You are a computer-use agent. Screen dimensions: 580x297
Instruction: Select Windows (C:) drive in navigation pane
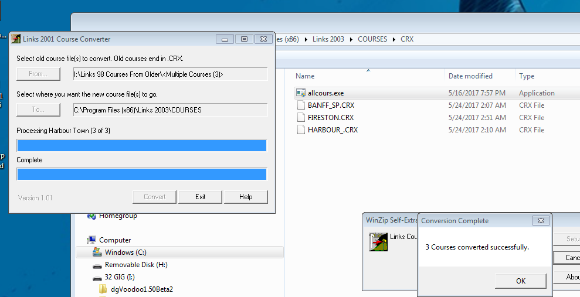tap(126, 252)
